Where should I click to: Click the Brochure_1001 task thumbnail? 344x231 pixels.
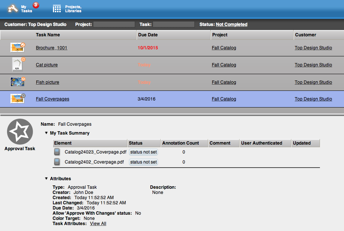[17, 47]
